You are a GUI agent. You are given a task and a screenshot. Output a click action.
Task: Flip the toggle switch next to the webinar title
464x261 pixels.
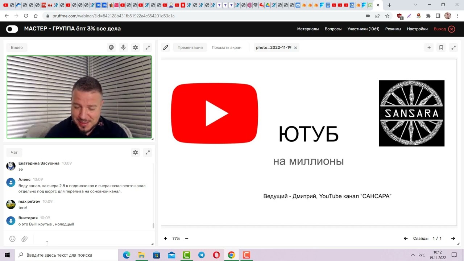(12, 29)
